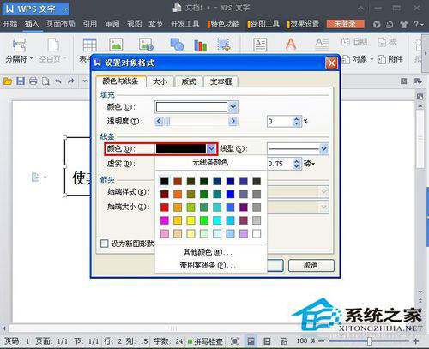The height and width of the screenshot is (349, 429).
Task: Click the line color dropdown arrow
Action: pyautogui.click(x=211, y=148)
